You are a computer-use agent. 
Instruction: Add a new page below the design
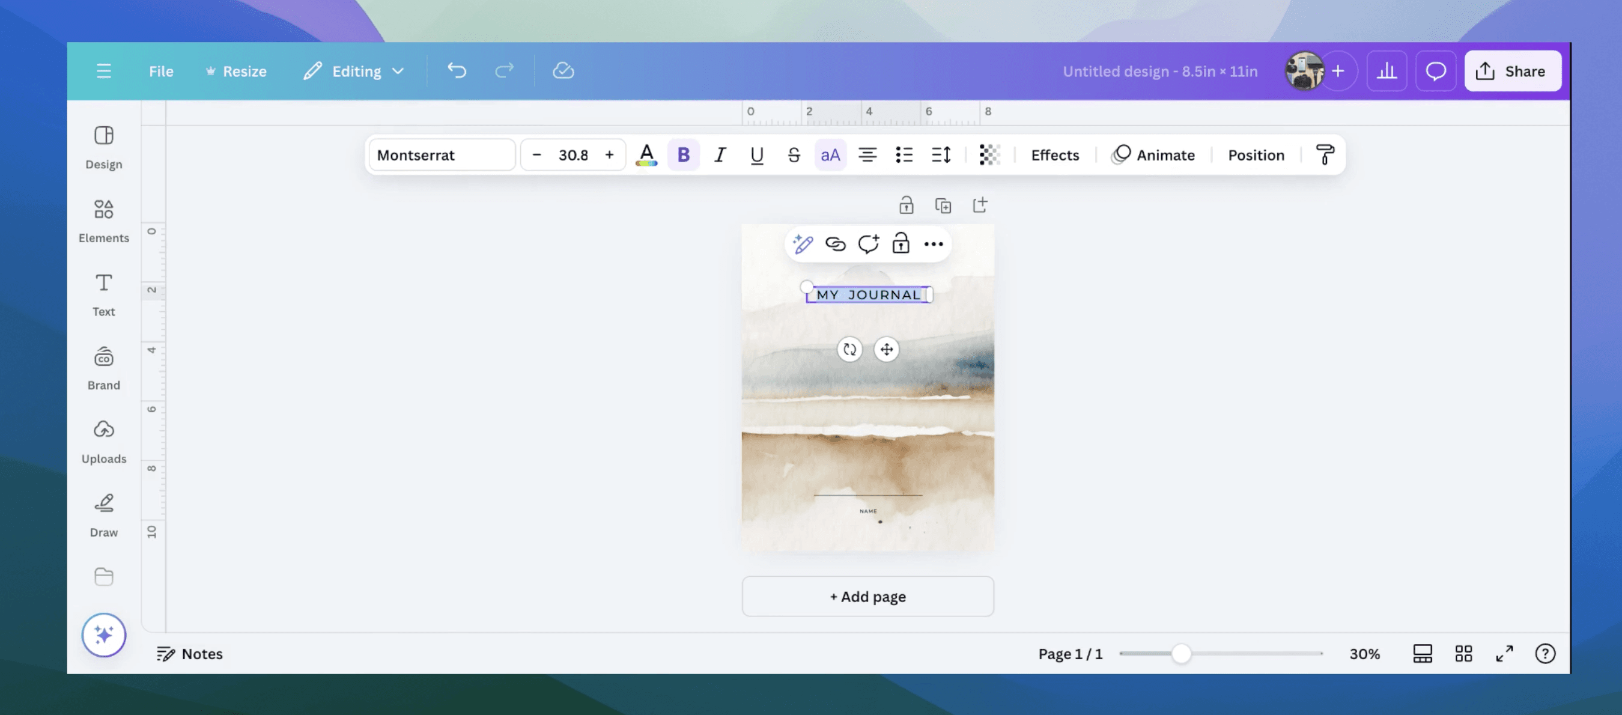[x=867, y=596]
